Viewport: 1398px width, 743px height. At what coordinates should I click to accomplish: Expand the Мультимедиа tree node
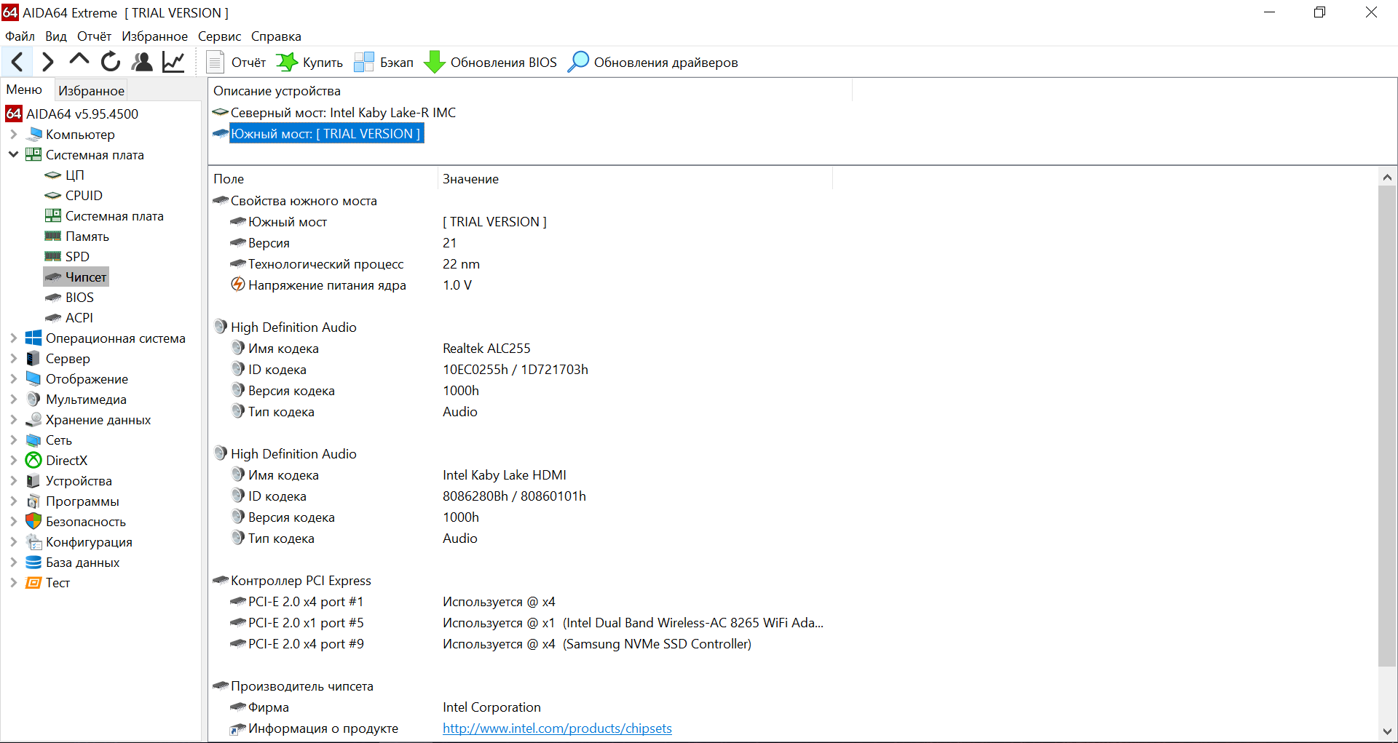13,400
